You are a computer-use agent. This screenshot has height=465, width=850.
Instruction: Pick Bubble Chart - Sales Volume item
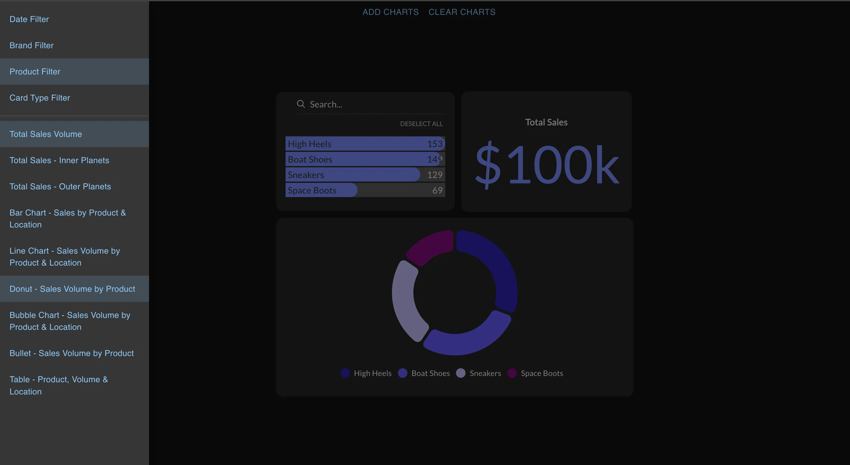pyautogui.click(x=74, y=321)
